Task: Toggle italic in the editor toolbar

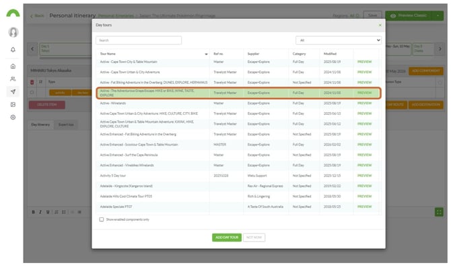Action: coord(40,212)
